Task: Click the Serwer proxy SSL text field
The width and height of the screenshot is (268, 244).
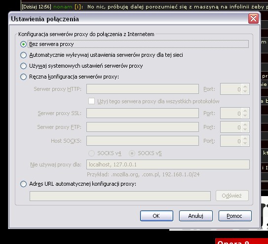Action: click(x=143, y=113)
